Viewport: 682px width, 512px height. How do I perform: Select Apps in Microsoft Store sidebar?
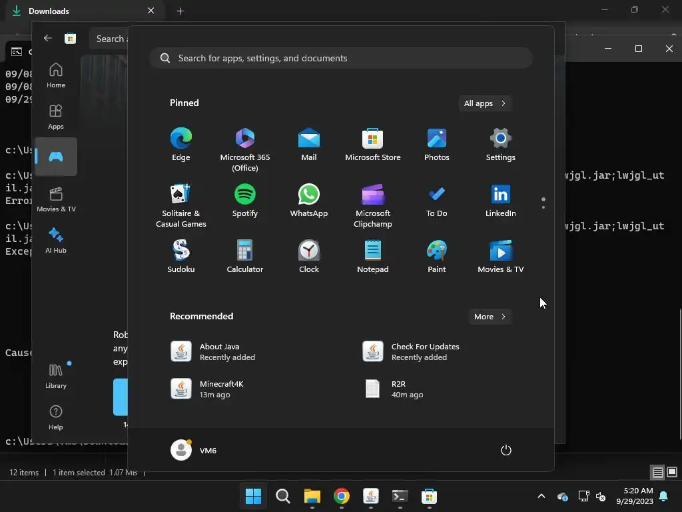point(56,117)
